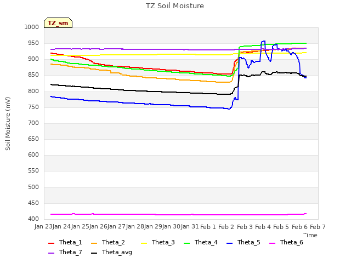This screenshot has height=263, width=351.
Task: Click the Jan 29 x-axis date label
Action: (x=154, y=227)
